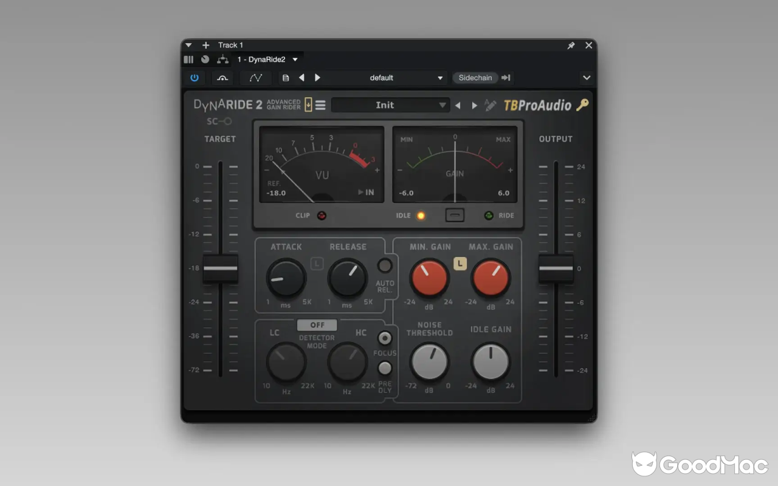Open the DynaRide hamburger menu
This screenshot has height=486, width=778.
coord(320,105)
